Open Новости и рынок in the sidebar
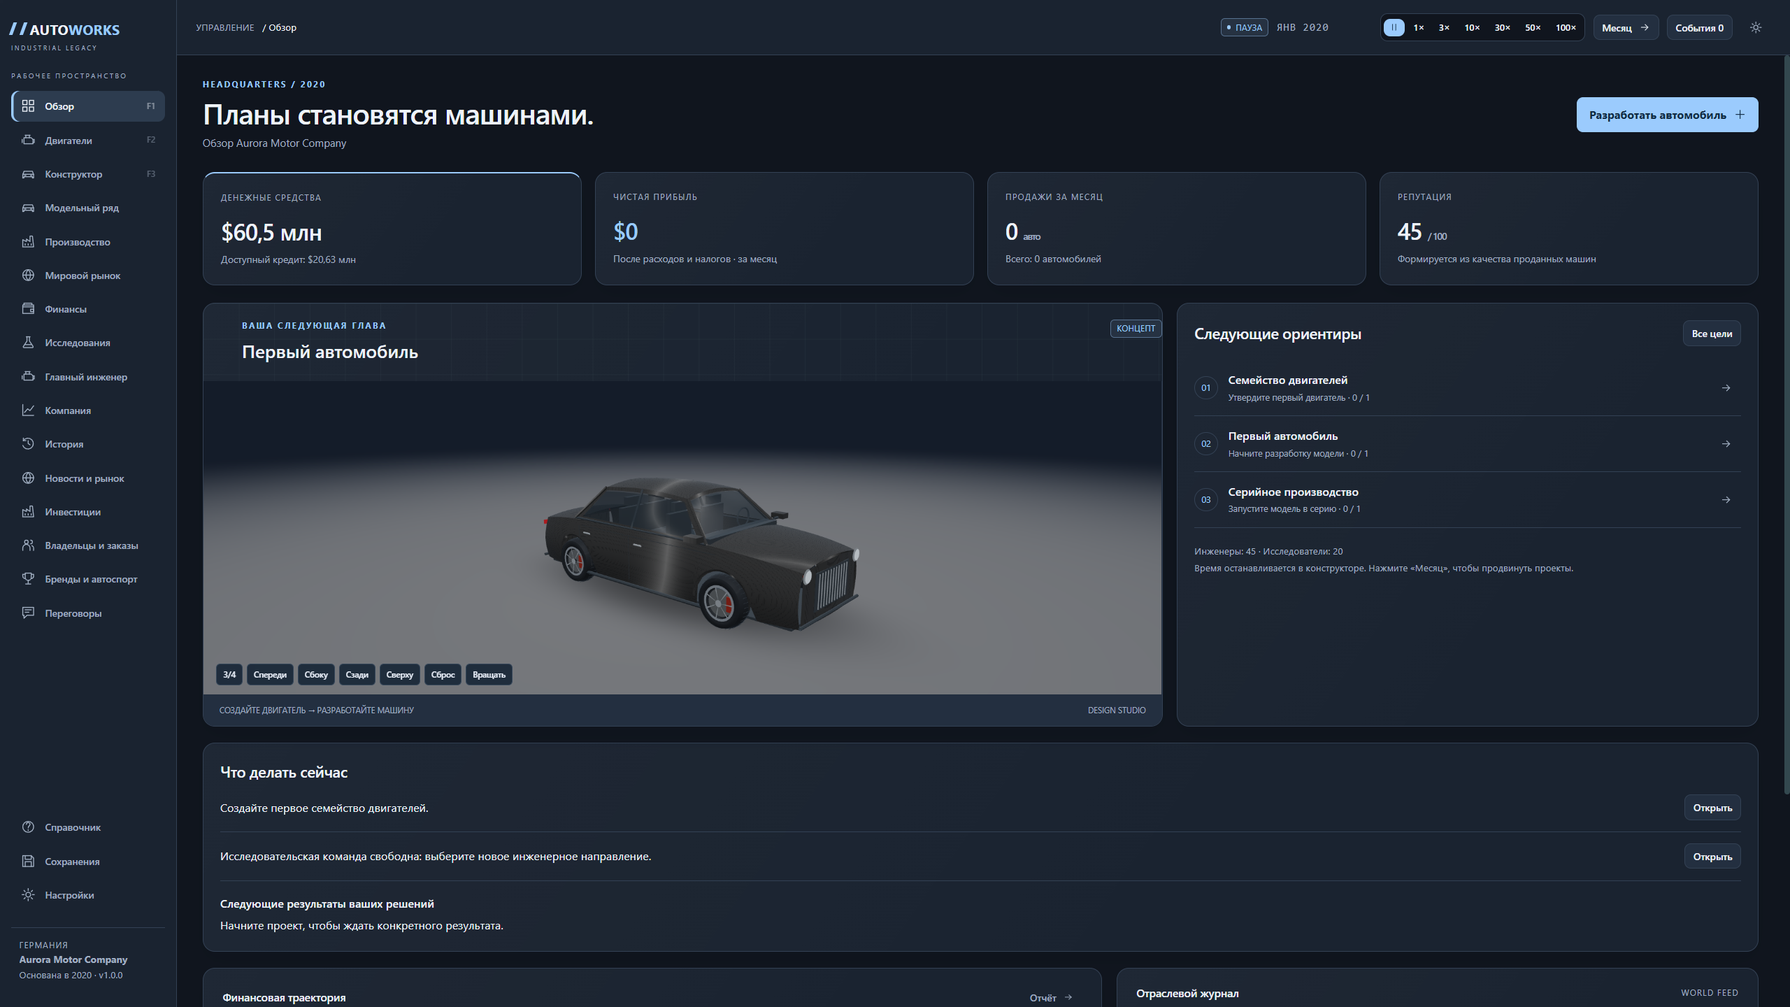Viewport: 1790px width, 1007px height. coord(88,478)
